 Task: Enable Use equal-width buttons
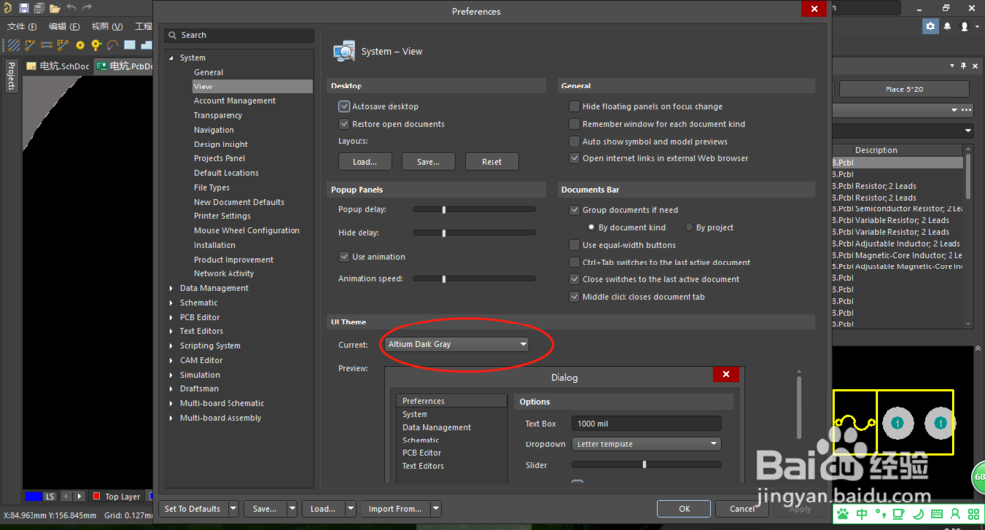click(574, 245)
